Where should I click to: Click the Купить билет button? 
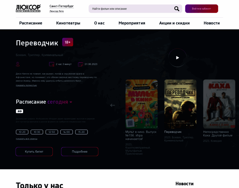[34, 152]
